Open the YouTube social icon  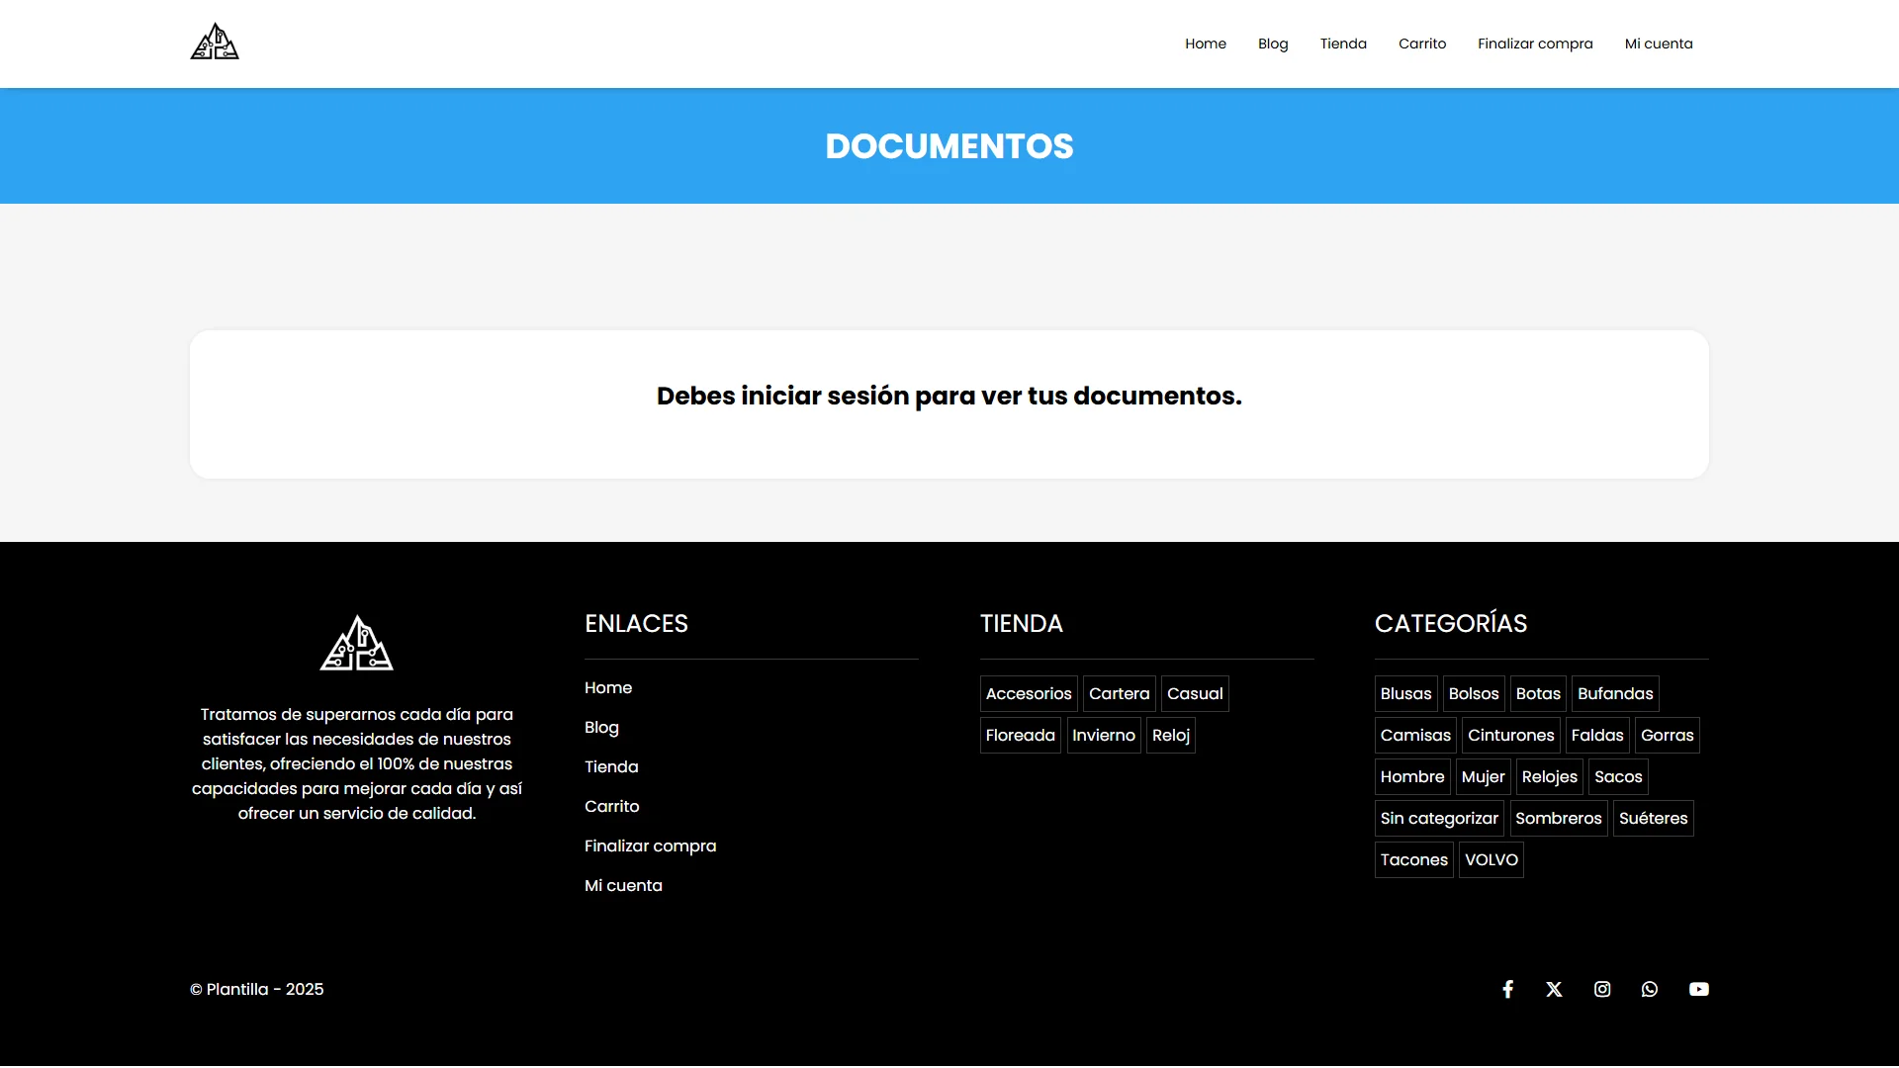click(1699, 989)
